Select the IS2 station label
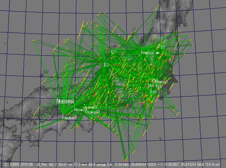This screenshot has width=226, height=168. click(x=106, y=65)
